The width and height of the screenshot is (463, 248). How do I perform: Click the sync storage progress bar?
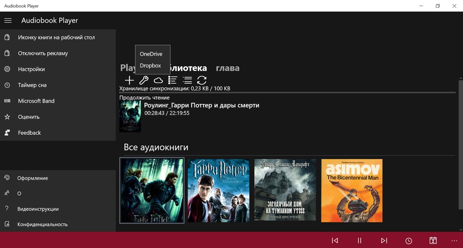(288, 93)
